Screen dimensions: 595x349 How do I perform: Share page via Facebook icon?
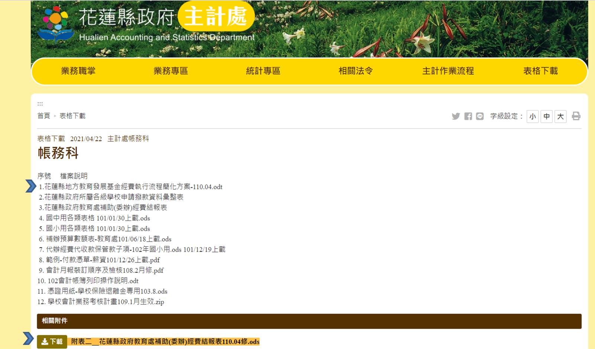tap(468, 116)
